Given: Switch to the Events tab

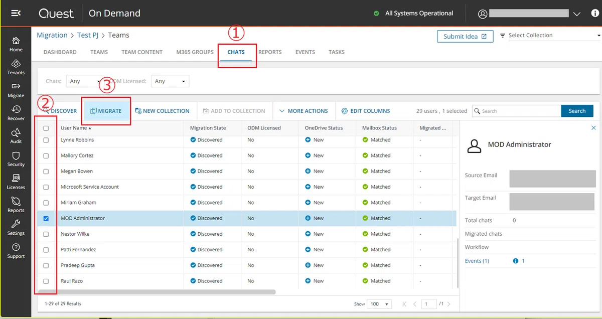Looking at the screenshot, I should pos(305,52).
